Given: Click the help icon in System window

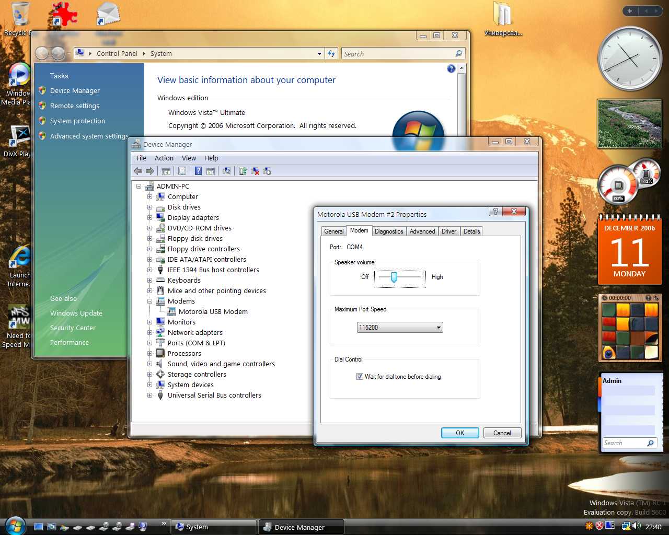Looking at the screenshot, I should 451,68.
